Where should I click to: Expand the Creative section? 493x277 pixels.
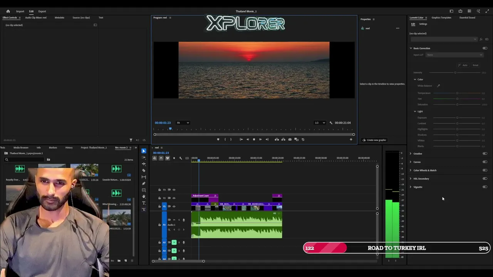coord(411,154)
